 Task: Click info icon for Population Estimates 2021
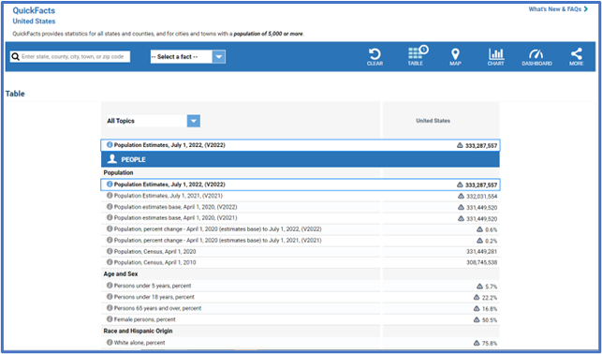(x=110, y=196)
